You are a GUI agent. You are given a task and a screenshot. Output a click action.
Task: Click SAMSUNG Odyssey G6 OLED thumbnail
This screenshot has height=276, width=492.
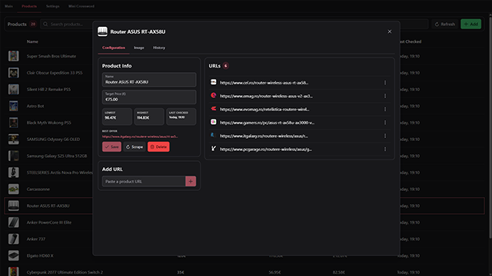14,139
